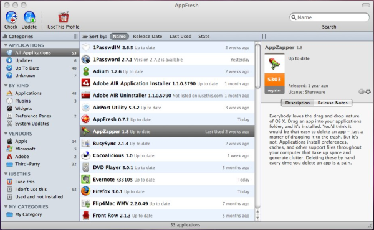Choose 'Used and not installed' icon
374x230 pixels.
tap(9, 197)
